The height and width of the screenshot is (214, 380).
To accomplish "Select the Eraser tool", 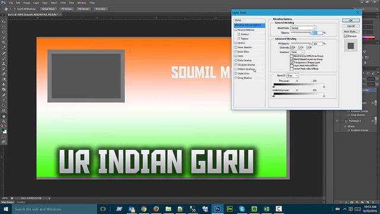I will [x=4, y=74].
